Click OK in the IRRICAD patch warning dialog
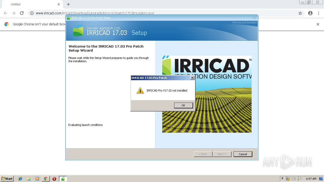 [x=184, y=105]
